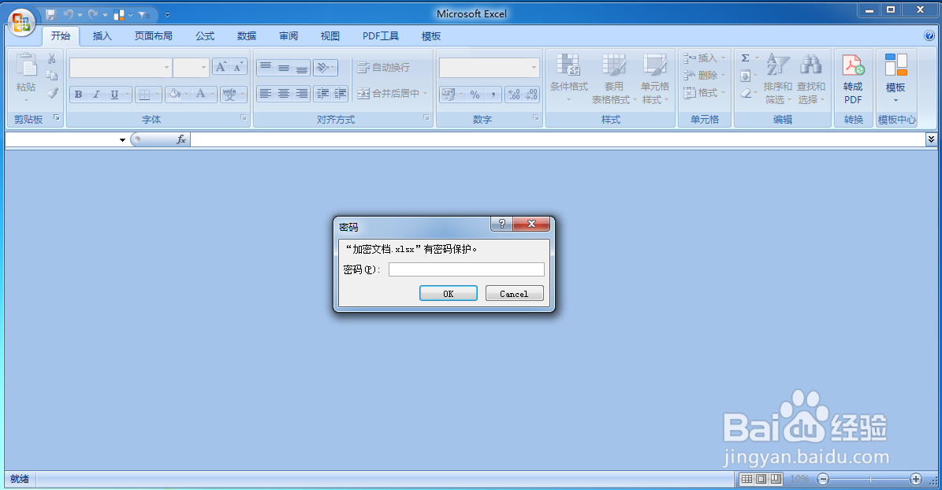Image resolution: width=942 pixels, height=490 pixels.
Task: Switch to the 页面布局 ribbon tab
Action: tap(153, 36)
